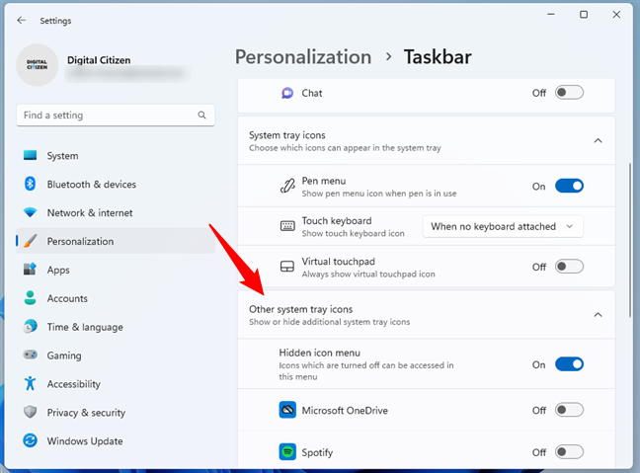Click the Bluetooth & devices icon
Screen dimensions: 640x473
coord(30,185)
